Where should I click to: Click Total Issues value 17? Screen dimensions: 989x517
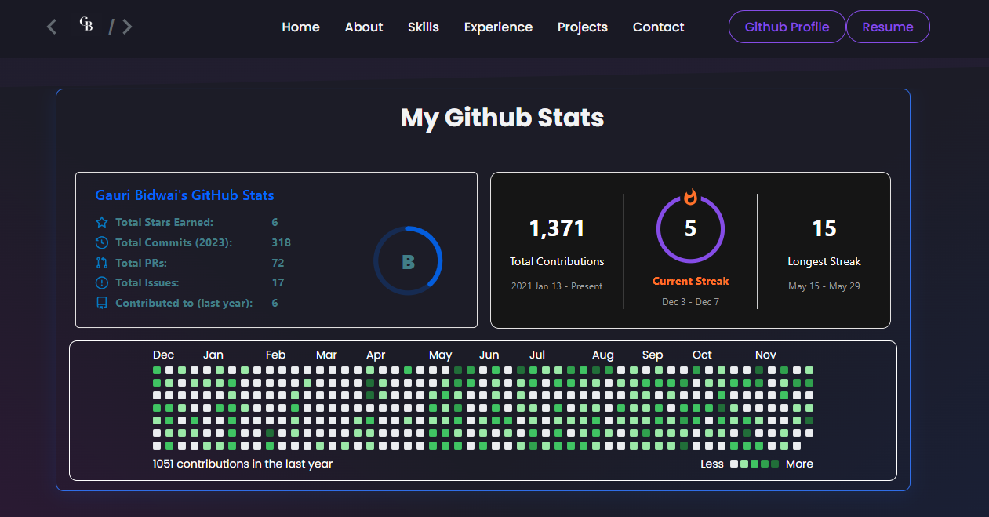tap(278, 282)
